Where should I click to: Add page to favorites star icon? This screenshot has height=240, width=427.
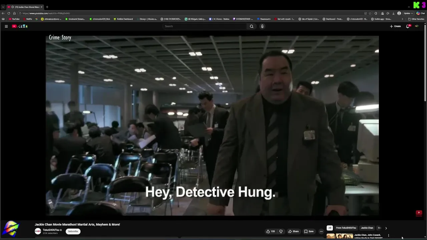coord(370,13)
